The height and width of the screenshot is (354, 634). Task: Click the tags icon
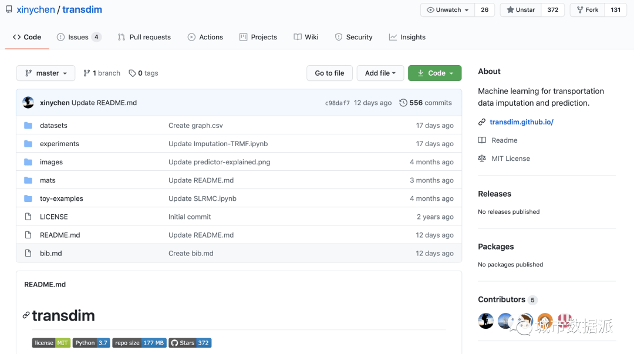click(132, 73)
